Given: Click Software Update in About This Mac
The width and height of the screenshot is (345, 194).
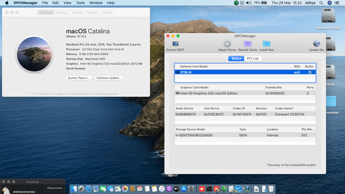Looking at the screenshot, I should pyautogui.click(x=109, y=78).
